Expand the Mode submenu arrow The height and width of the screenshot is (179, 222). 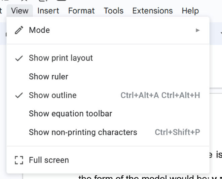pos(198,30)
